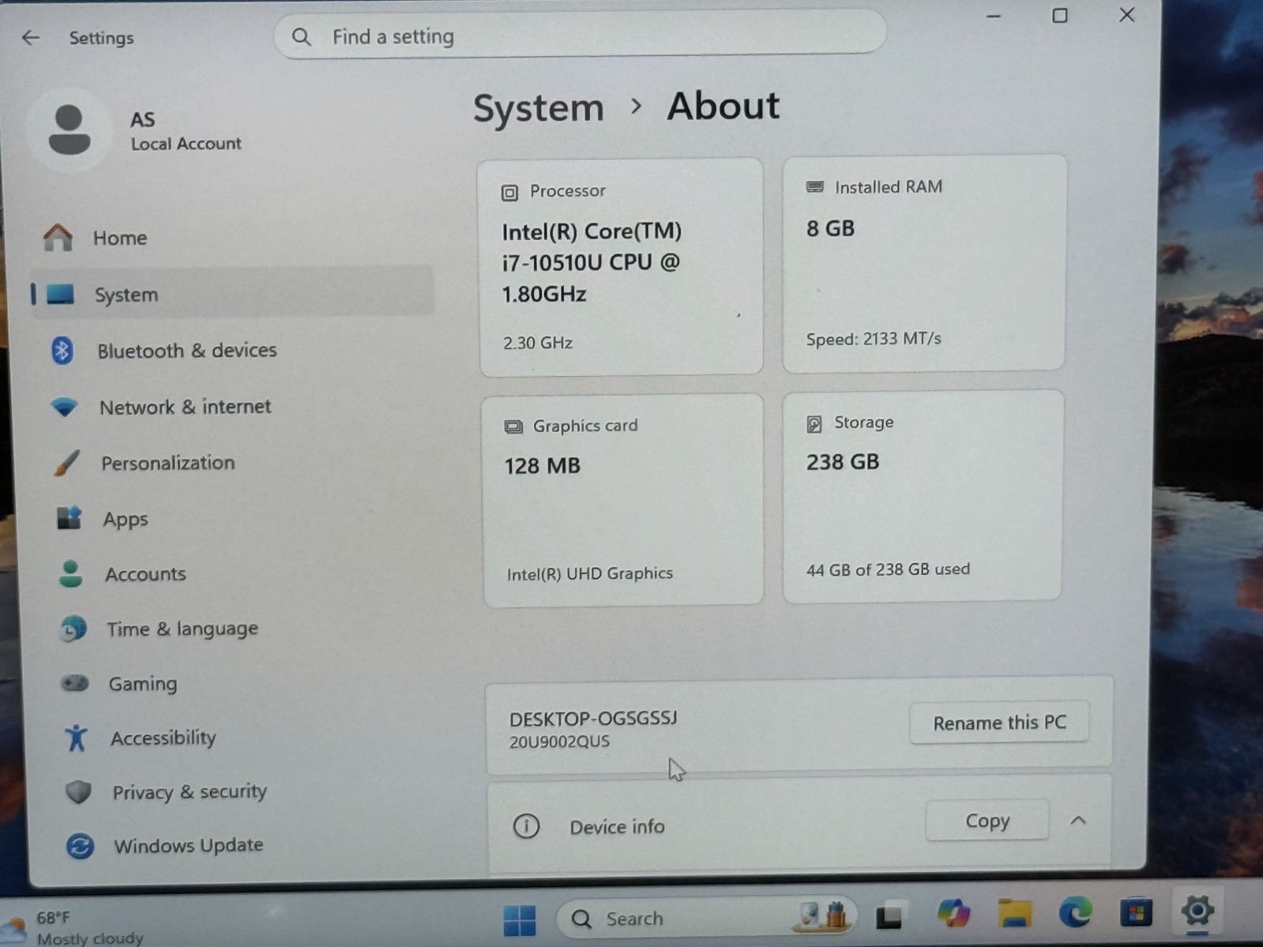Open the AS Local Account profile picture

coord(69,130)
